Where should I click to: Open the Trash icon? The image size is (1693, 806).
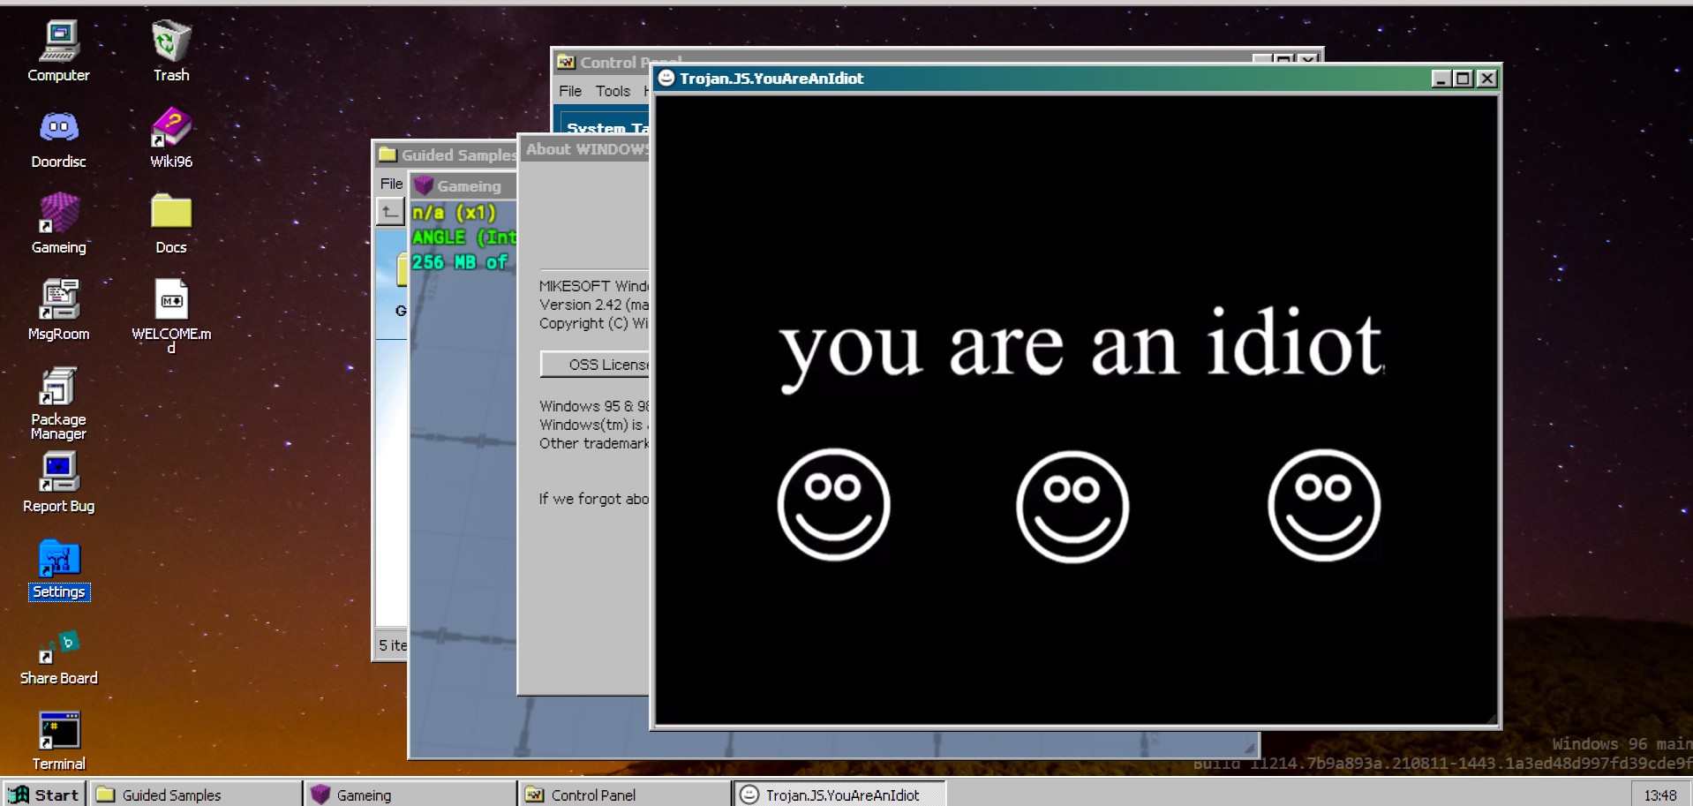[170, 42]
